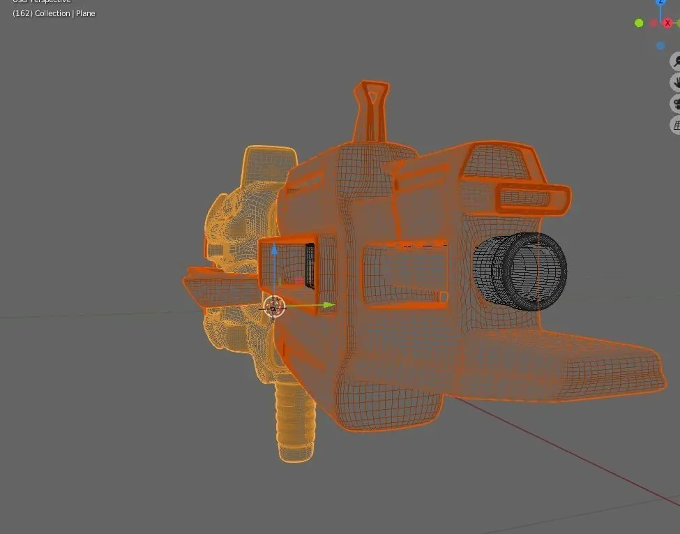
Task: Click the red X axis gizmo circle
Action: coord(667,23)
